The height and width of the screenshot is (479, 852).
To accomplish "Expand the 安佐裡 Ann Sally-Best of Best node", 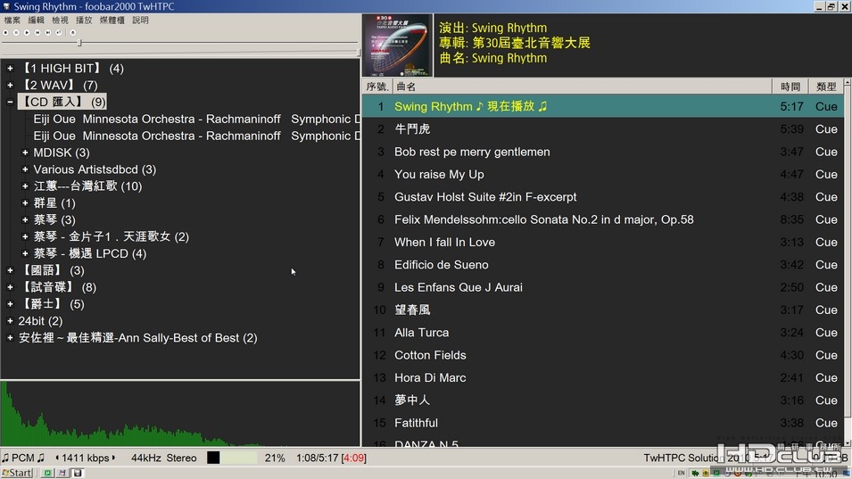I will (x=10, y=338).
